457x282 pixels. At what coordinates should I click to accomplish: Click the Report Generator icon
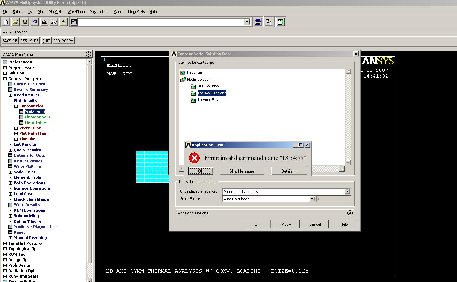54,22
